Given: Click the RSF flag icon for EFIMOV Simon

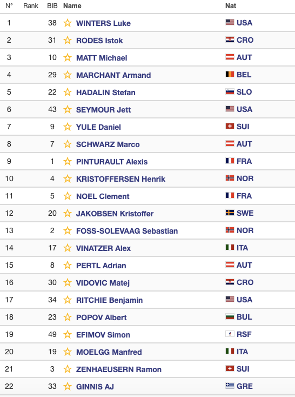Looking at the screenshot, I should point(230,334).
